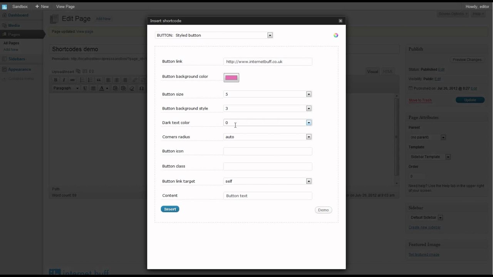The height and width of the screenshot is (277, 493).
Task: Click the color wheel icon in the dialog
Action: pos(336,35)
